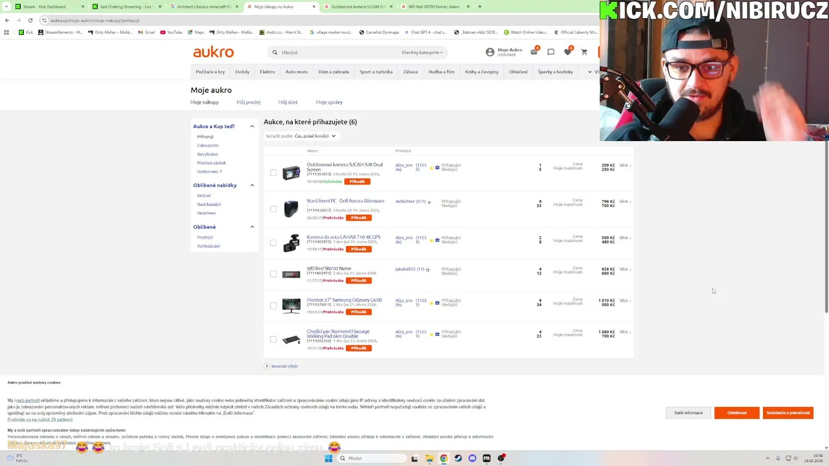Open Steam from the taskbar
The height and width of the screenshot is (466, 829).
tap(458, 458)
